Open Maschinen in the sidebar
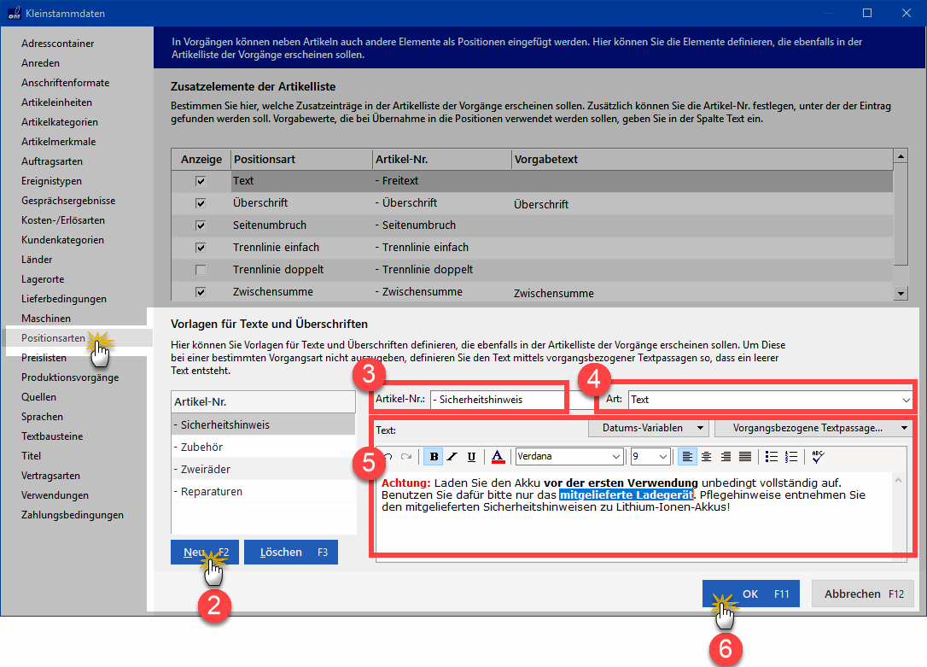The width and height of the screenshot is (927, 667). coord(46,318)
